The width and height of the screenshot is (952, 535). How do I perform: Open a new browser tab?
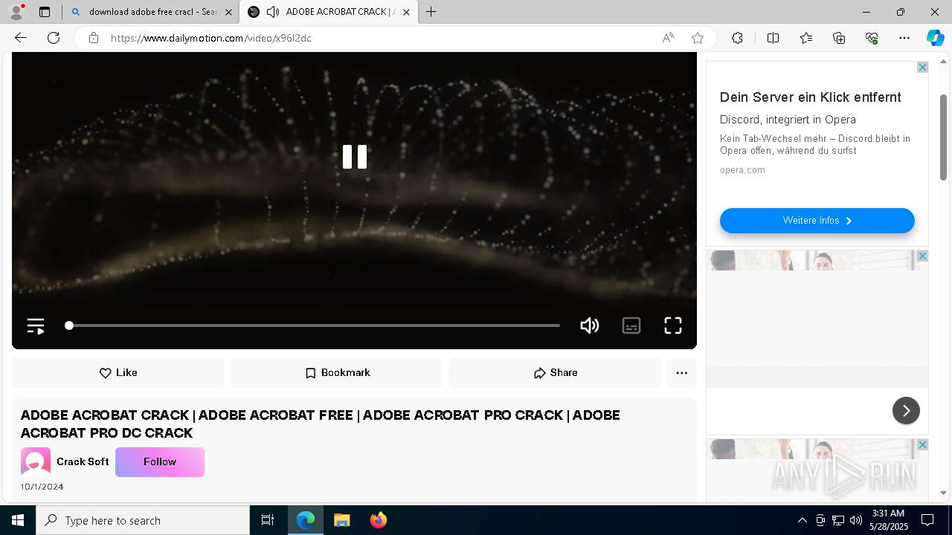431,12
